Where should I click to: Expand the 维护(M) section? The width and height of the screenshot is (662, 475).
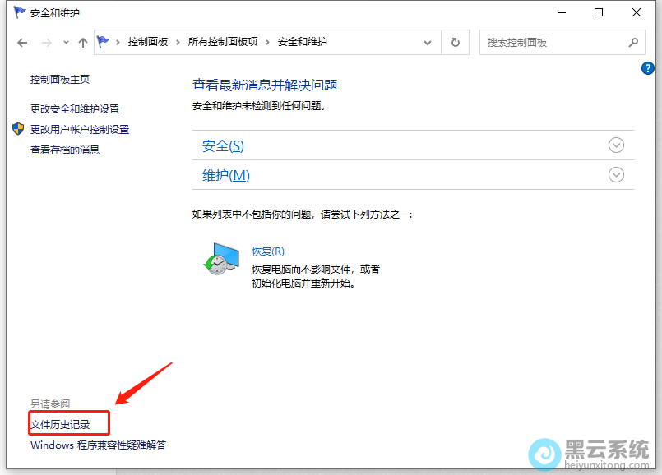(x=616, y=174)
